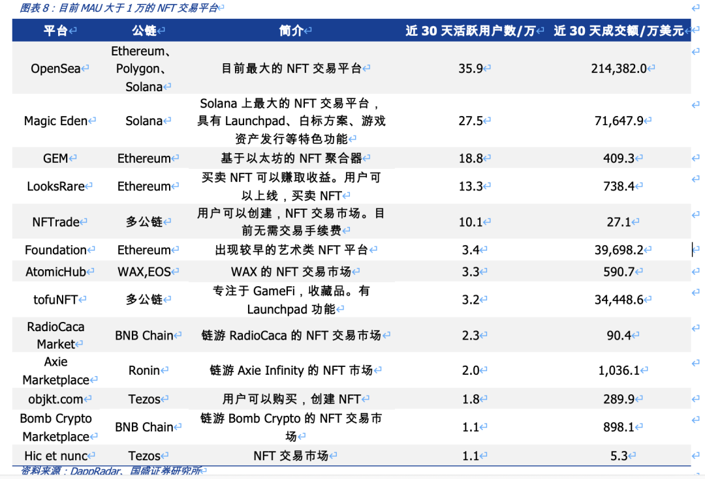The height and width of the screenshot is (479, 705).
Task: Click the description starting '专注于 GameFi'
Action: 291,300
